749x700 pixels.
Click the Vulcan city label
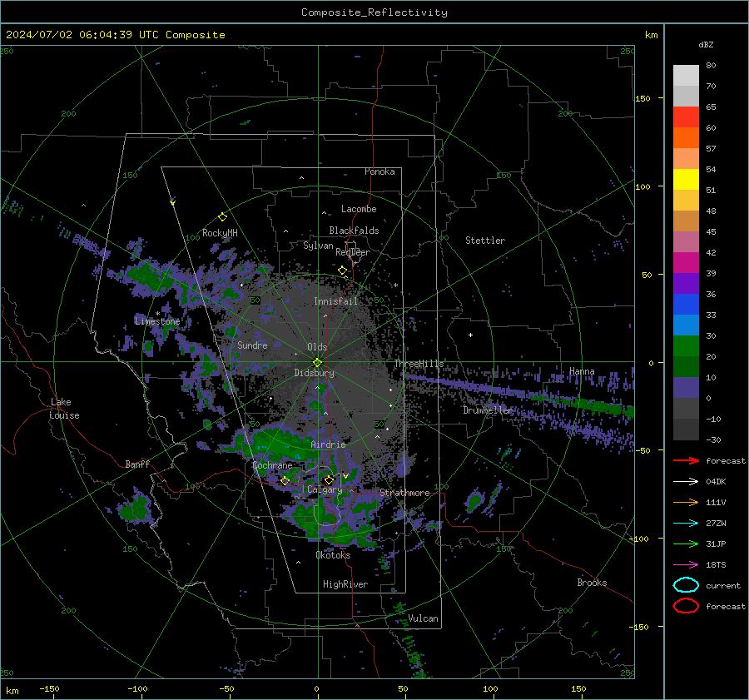[x=424, y=618]
